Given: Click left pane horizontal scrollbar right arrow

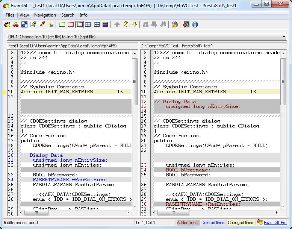Looking at the screenshot, I should point(128,212).
